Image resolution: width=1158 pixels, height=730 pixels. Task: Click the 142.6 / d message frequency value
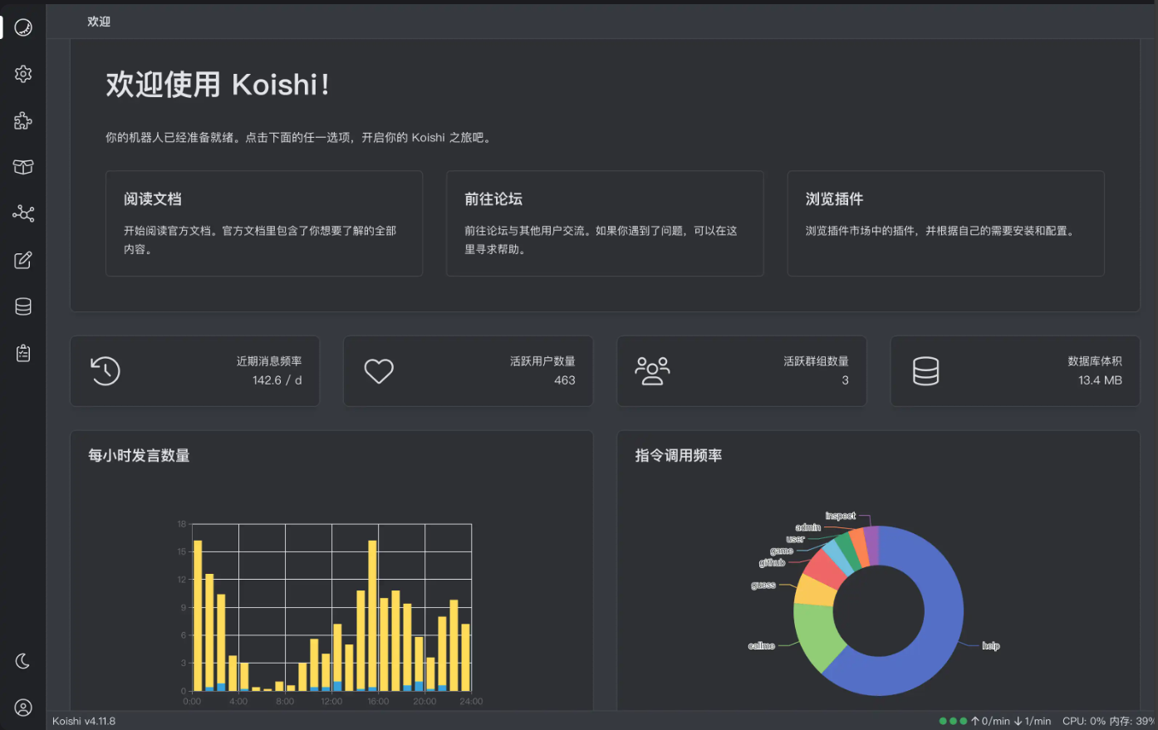click(x=277, y=380)
